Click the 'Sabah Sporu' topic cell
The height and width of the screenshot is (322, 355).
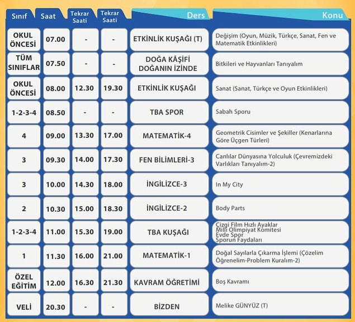click(x=280, y=112)
